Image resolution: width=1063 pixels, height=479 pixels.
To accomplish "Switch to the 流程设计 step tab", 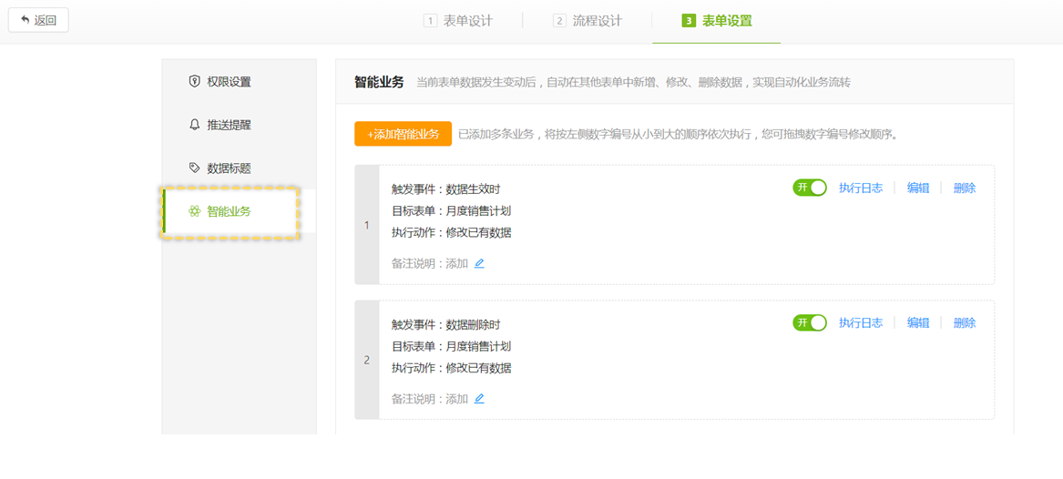I will [588, 20].
